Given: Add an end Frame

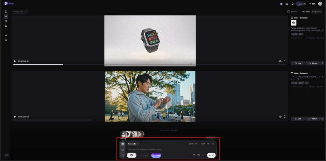Looking at the screenshot, I should (x=144, y=155).
